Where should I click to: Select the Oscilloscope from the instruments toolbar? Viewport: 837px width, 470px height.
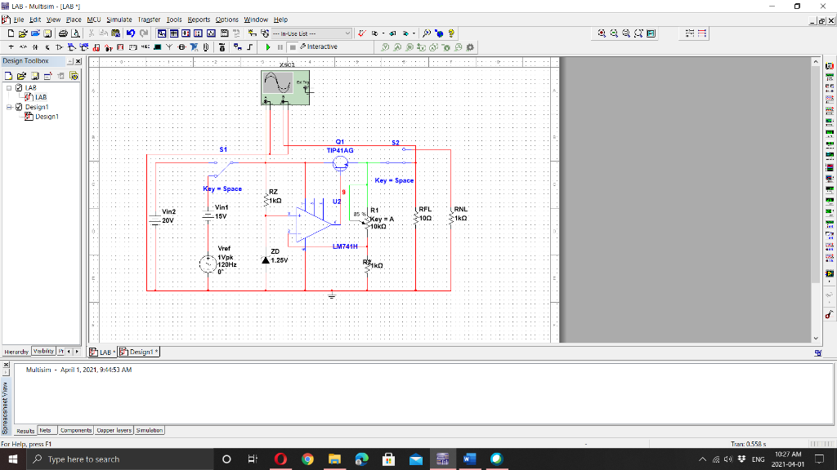click(x=829, y=98)
